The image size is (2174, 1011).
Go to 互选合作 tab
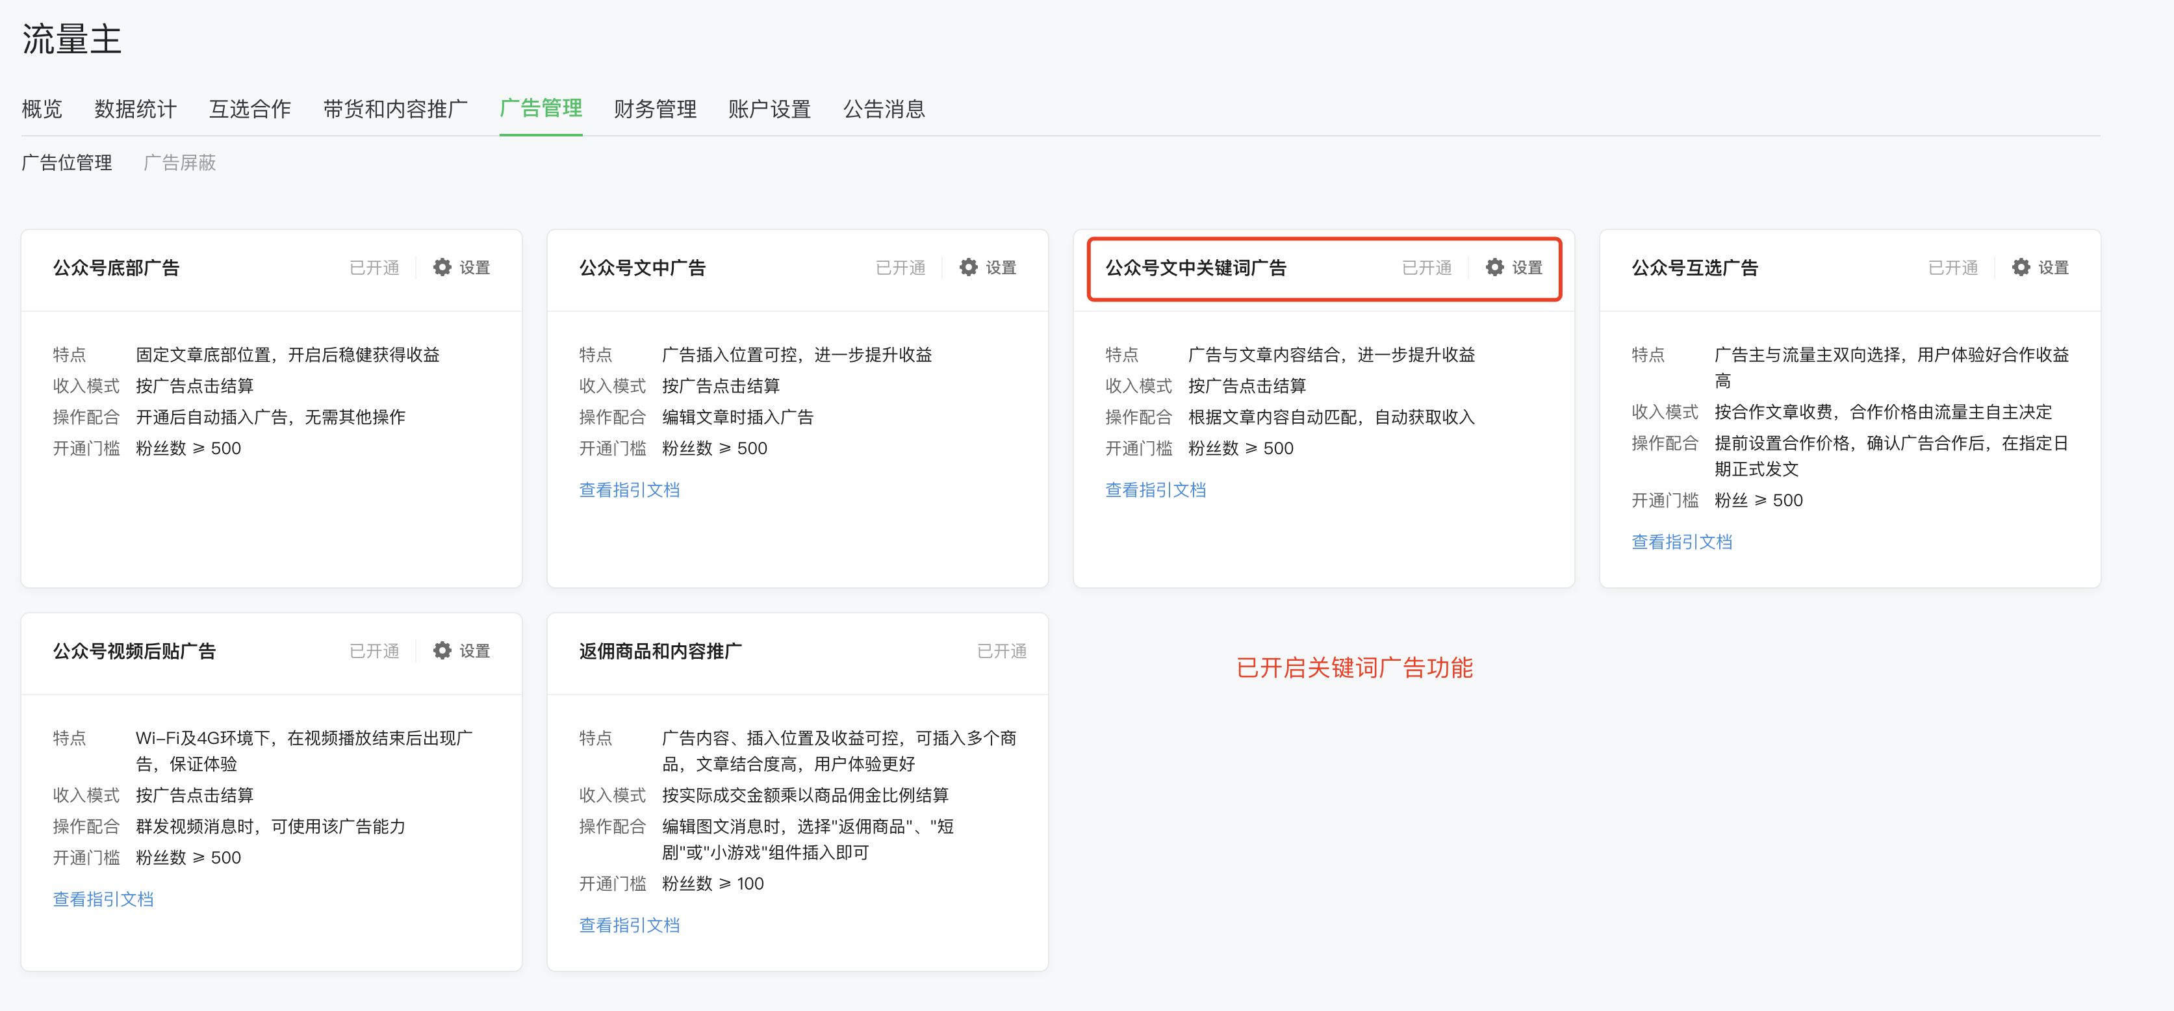coord(249,109)
